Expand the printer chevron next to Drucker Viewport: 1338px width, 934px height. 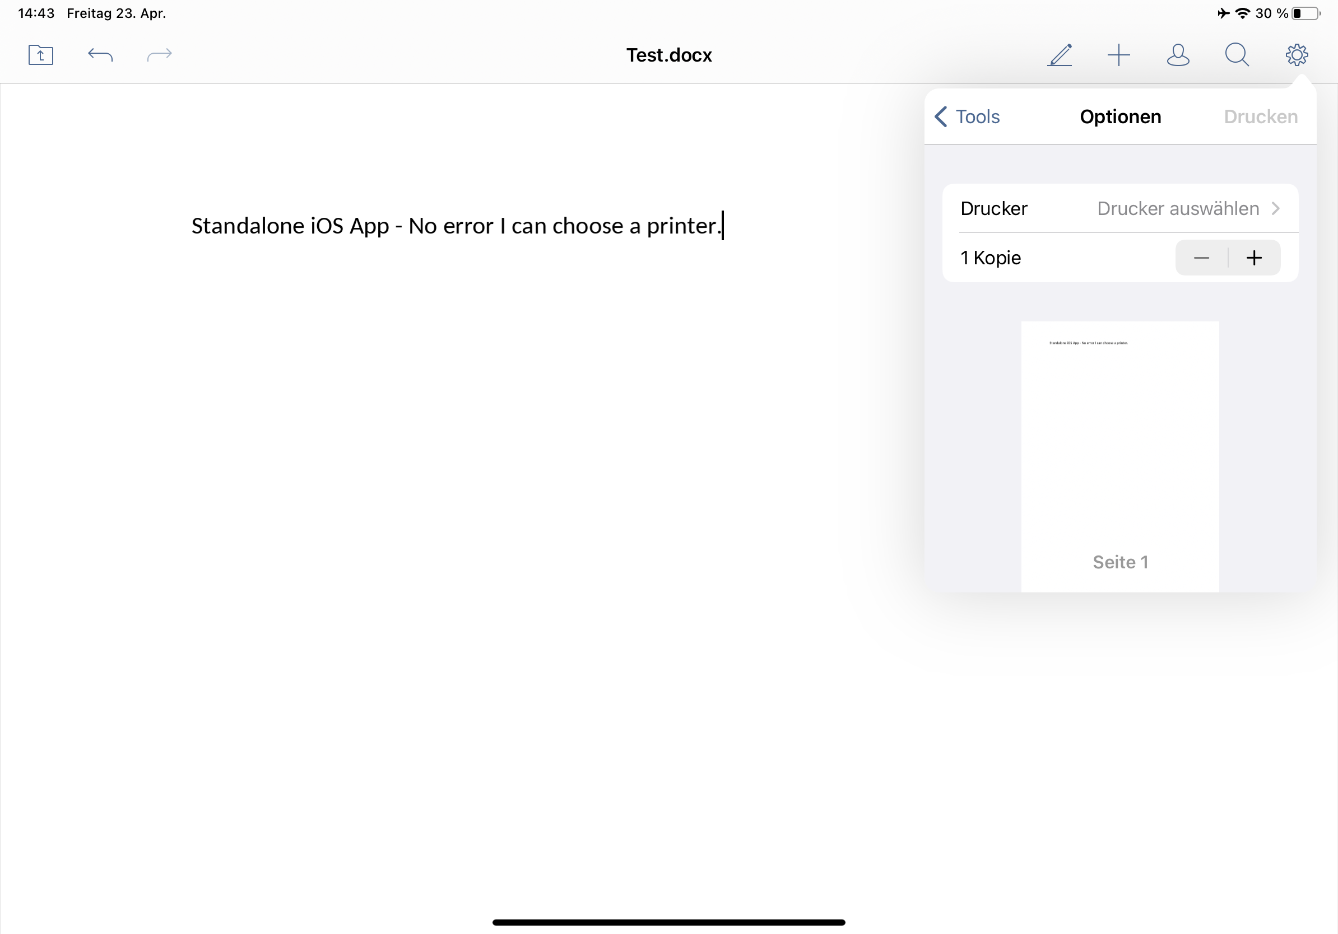coord(1276,208)
